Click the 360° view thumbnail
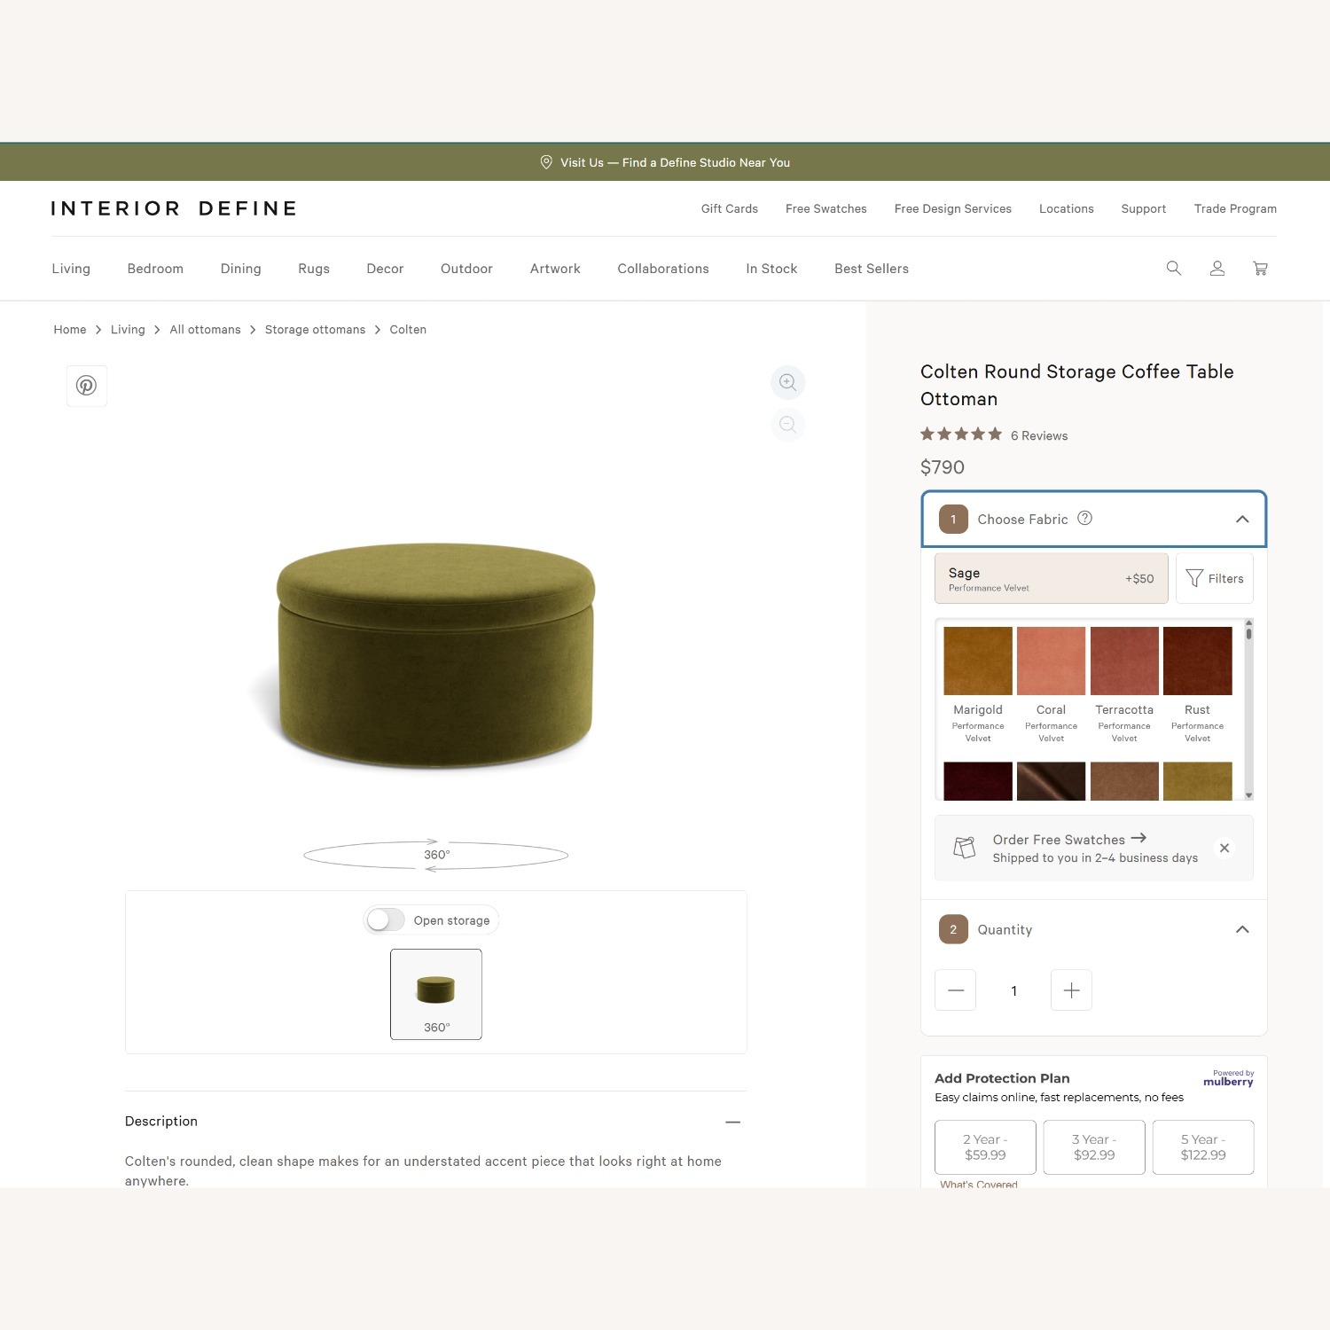 click(x=435, y=993)
